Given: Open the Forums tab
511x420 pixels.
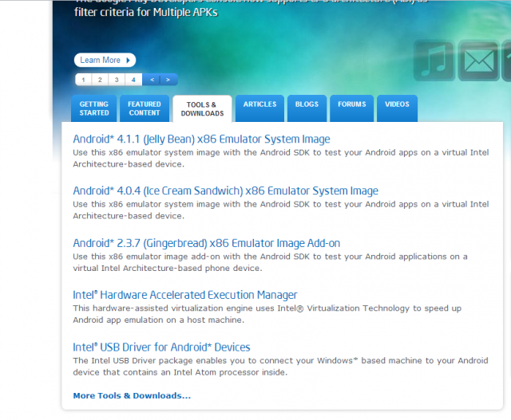Looking at the screenshot, I should (351, 108).
